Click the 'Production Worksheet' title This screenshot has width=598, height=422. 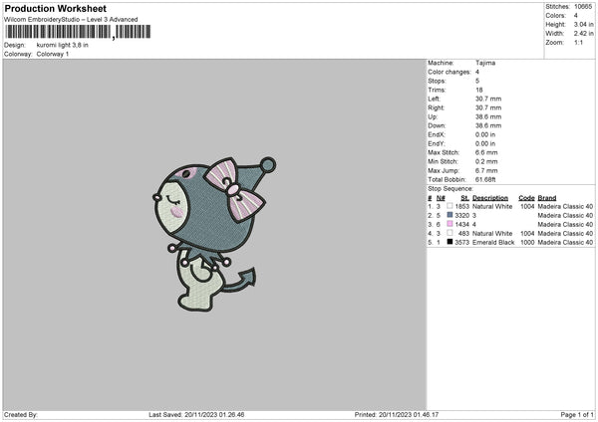tap(55, 8)
